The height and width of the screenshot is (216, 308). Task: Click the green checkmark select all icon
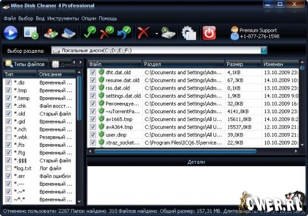[x=90, y=32]
